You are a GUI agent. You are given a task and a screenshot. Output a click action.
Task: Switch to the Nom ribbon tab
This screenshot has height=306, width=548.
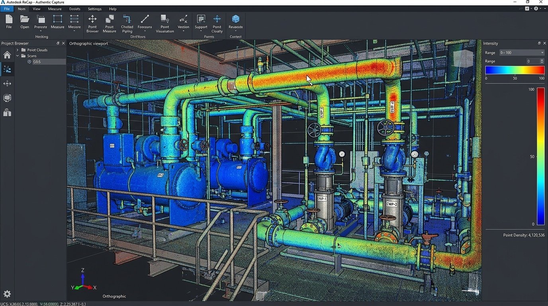click(x=22, y=9)
